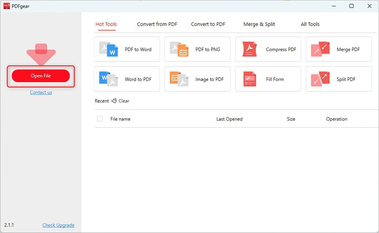Open the PDF to PNG converter
The height and width of the screenshot is (233, 379).
click(197, 49)
